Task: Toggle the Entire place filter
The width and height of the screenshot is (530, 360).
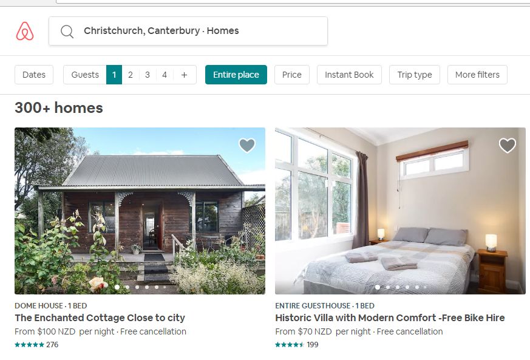Action: [236, 75]
